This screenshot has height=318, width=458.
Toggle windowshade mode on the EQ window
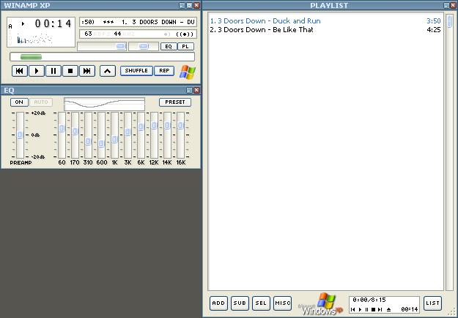click(189, 91)
